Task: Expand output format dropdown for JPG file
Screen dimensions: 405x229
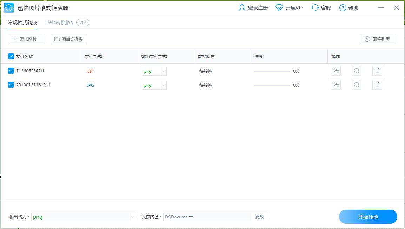Action: pyautogui.click(x=163, y=85)
